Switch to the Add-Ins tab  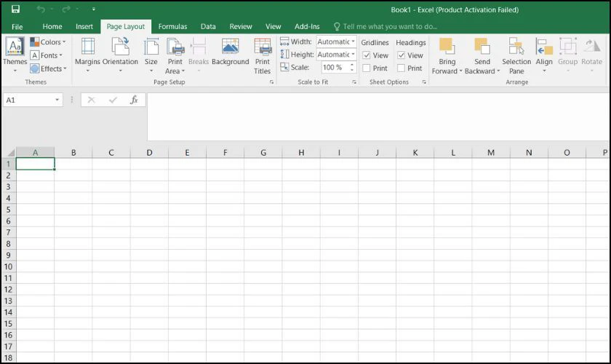(307, 26)
